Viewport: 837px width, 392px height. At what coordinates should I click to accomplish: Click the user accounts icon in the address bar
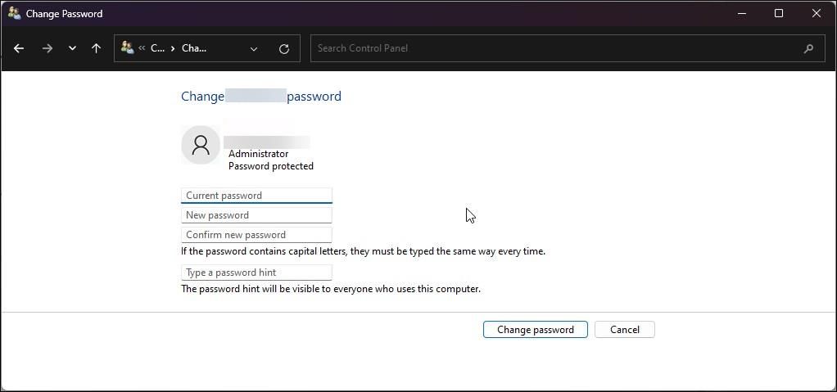(x=127, y=48)
